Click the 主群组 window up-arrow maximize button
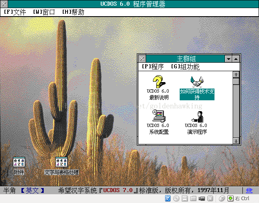 click(236, 59)
